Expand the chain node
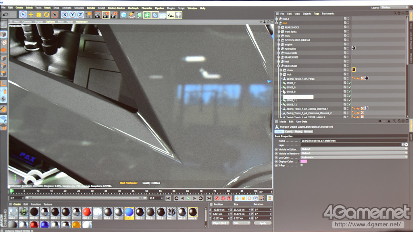 coord(281,70)
